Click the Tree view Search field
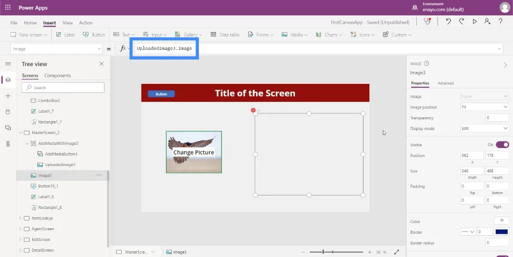Viewport: 513px width, 257px height. tap(63, 88)
